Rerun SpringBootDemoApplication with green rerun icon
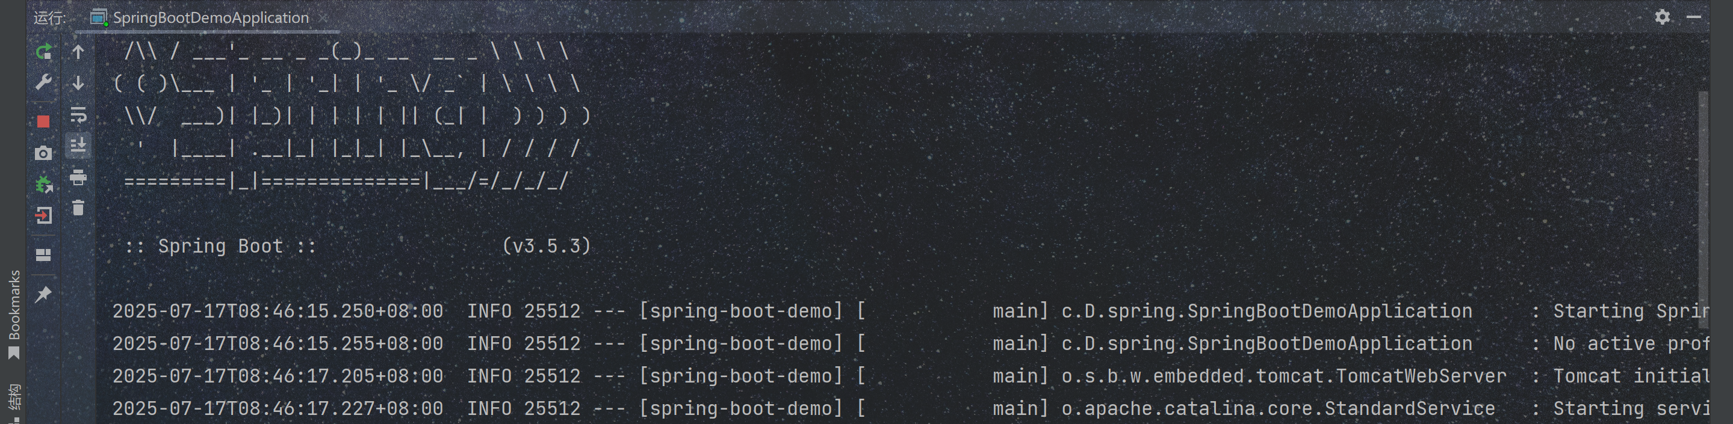Screen dimensions: 1733x424 click(x=44, y=51)
